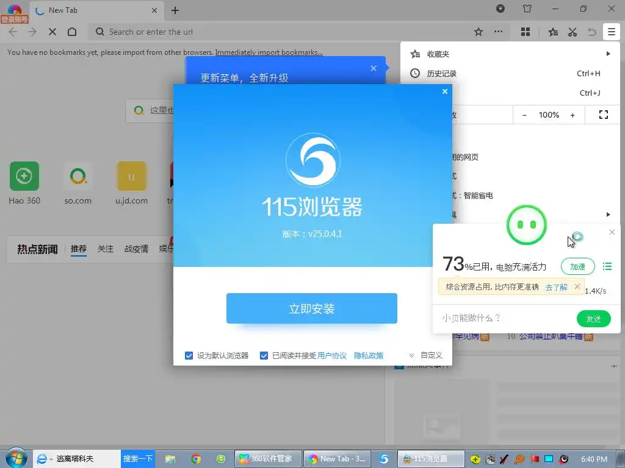Close the 360 memory popup

(x=612, y=232)
